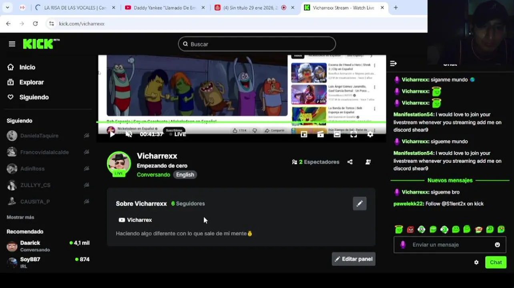Click the clip creation icon in player
Screen dimensions: 514x288
[x=320, y=134]
